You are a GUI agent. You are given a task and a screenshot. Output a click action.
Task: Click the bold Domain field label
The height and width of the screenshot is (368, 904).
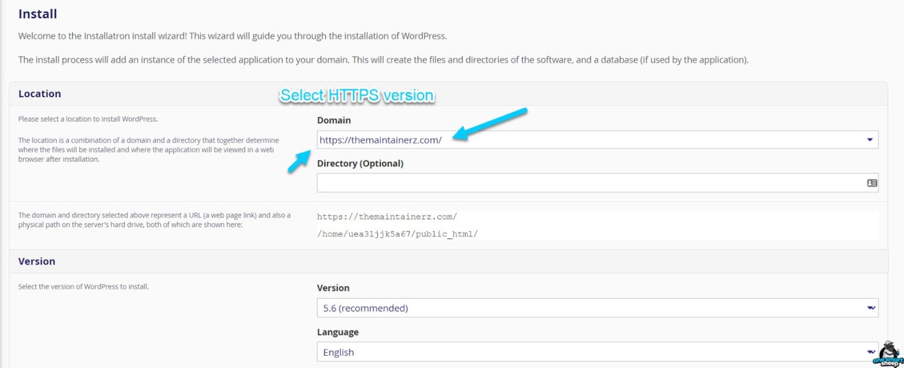click(x=334, y=120)
